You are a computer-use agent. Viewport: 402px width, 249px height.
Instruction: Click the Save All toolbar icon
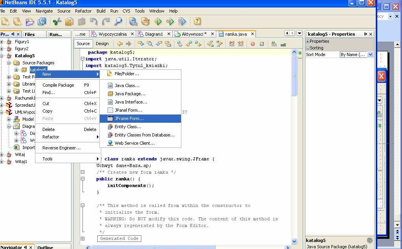coord(42,22)
